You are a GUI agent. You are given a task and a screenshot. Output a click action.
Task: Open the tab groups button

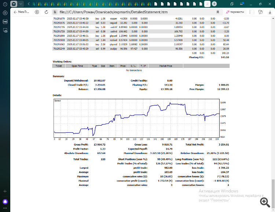click(14, 4)
